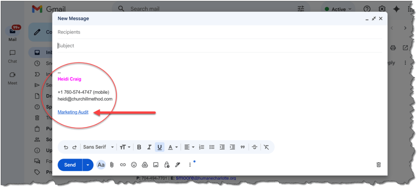Open the emoji picker

(x=134, y=165)
